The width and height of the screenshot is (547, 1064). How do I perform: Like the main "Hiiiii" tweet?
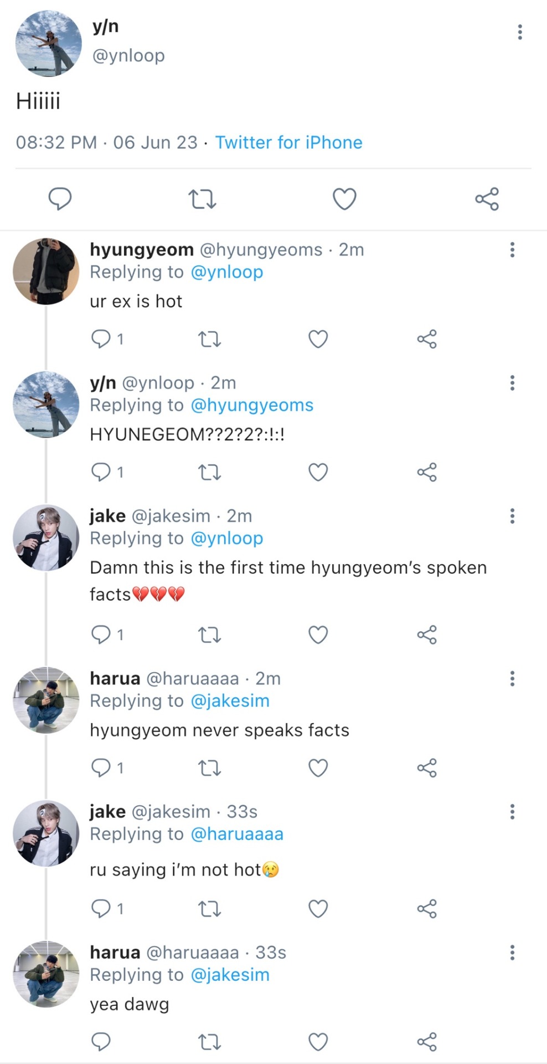(x=344, y=198)
